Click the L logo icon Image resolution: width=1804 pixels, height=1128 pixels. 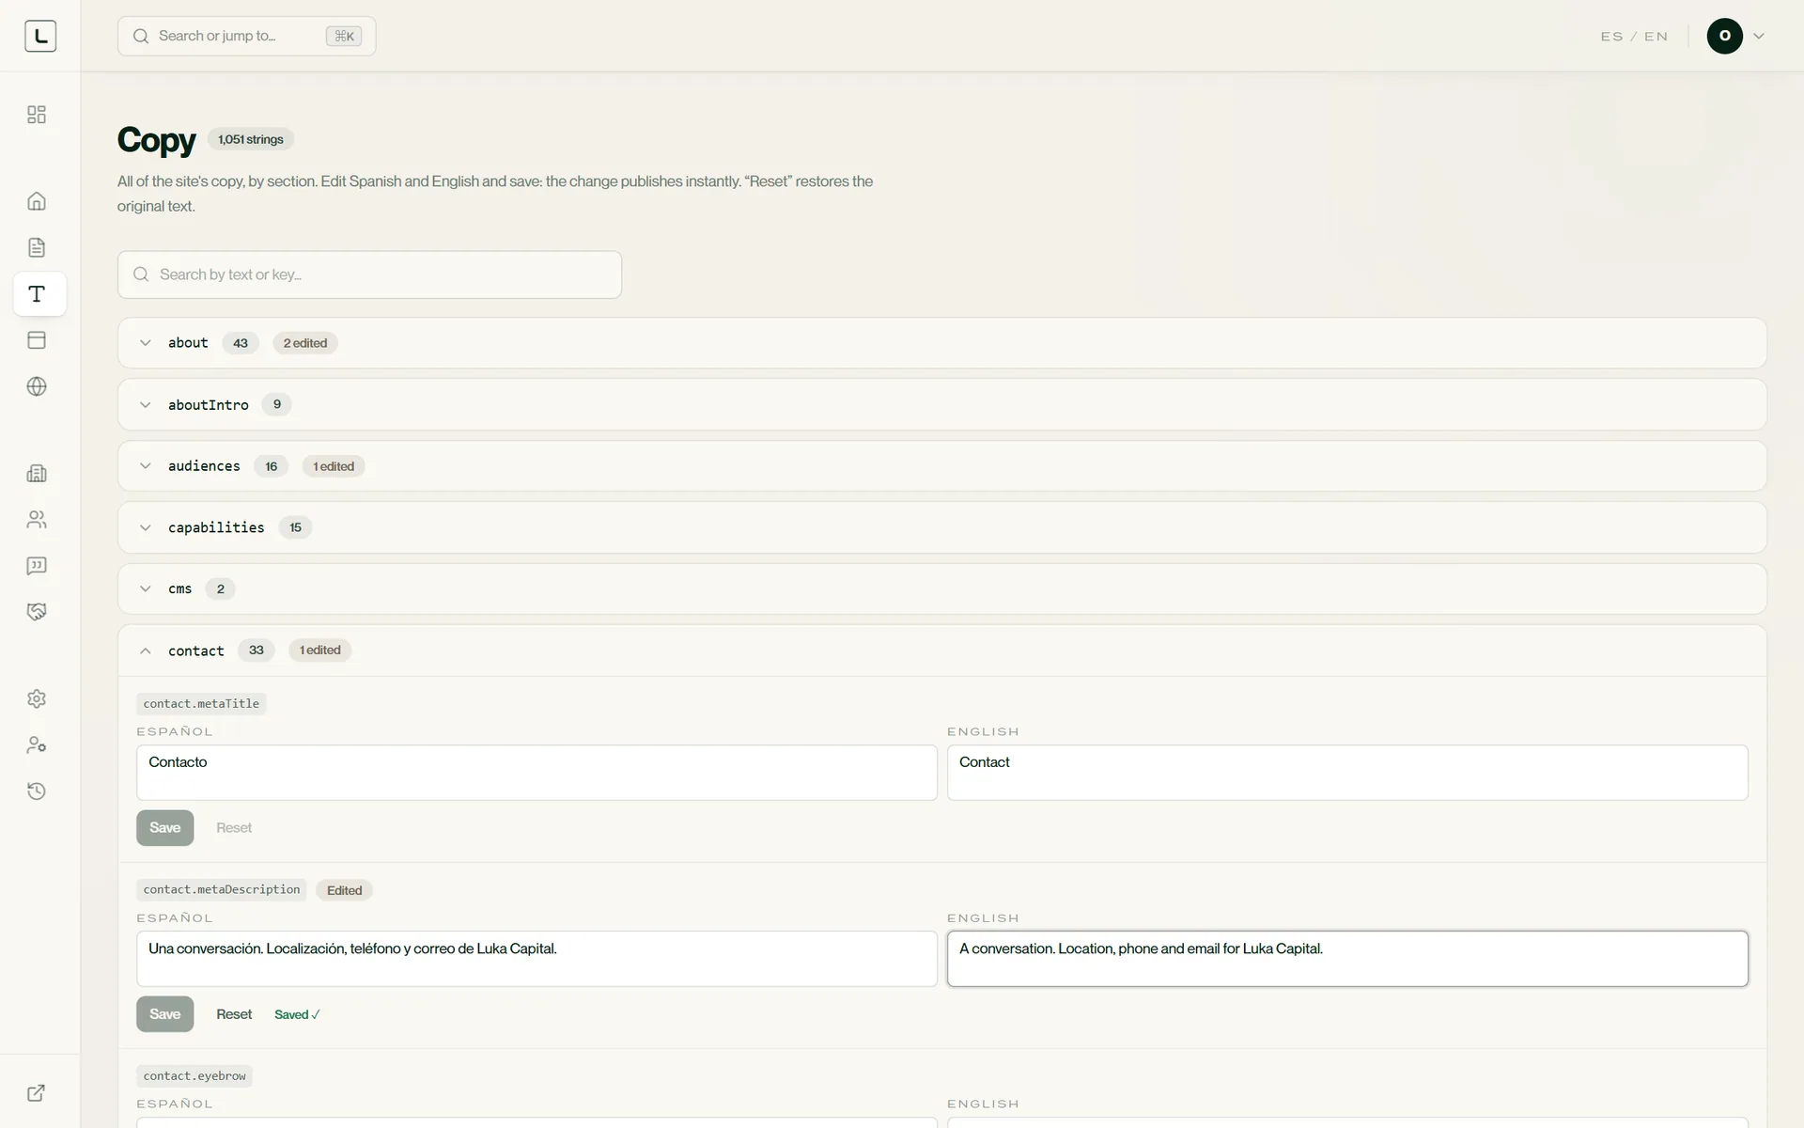(40, 36)
